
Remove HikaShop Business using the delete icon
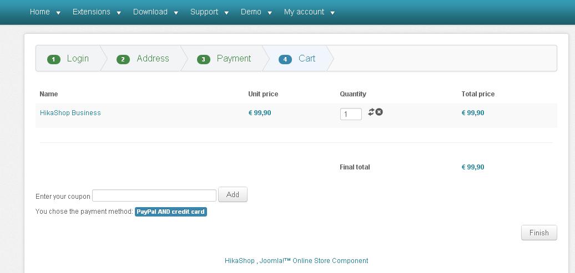pyautogui.click(x=379, y=112)
